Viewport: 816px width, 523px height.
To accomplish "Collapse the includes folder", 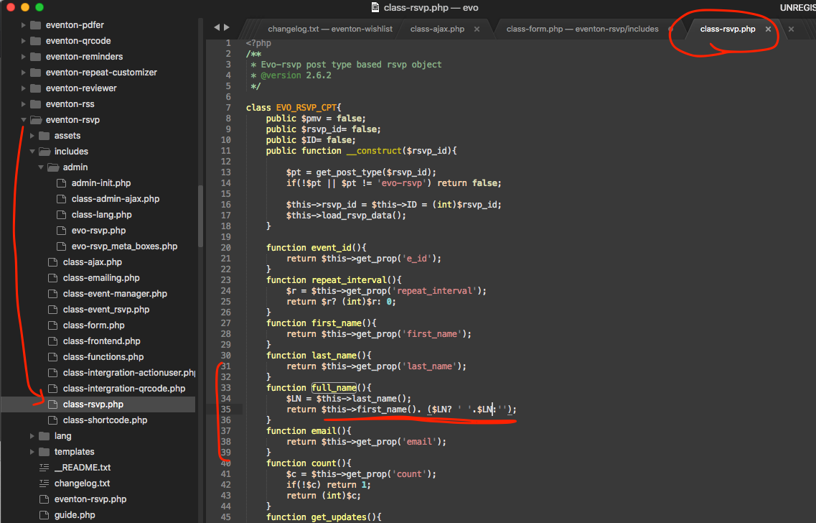I will tap(32, 152).
